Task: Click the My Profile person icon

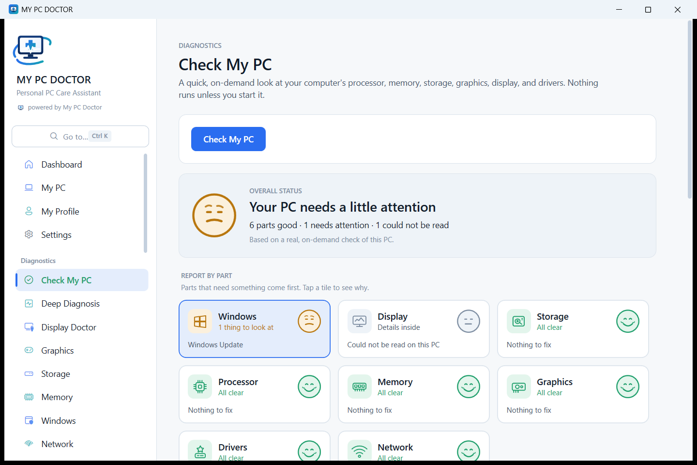Action: [29, 211]
